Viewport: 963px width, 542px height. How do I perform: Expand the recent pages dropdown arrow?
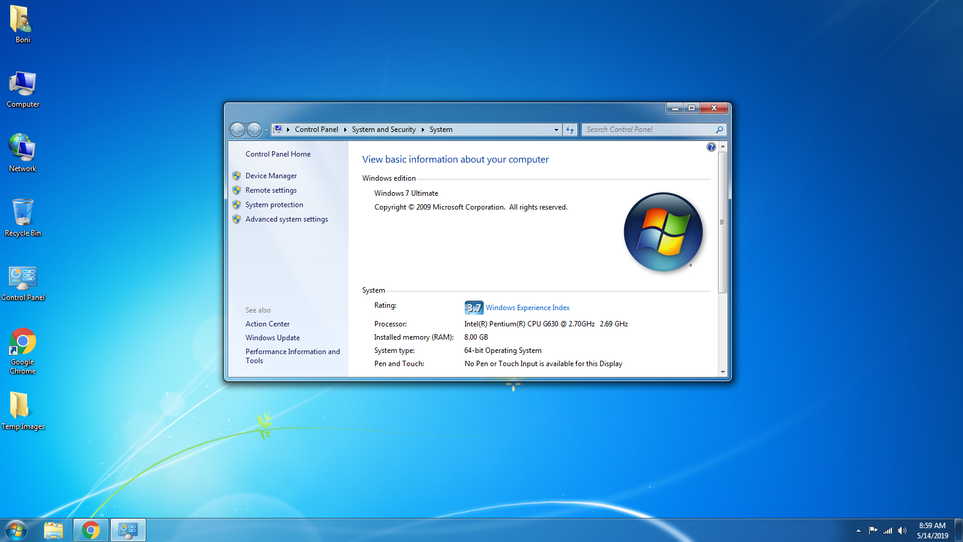(x=266, y=130)
